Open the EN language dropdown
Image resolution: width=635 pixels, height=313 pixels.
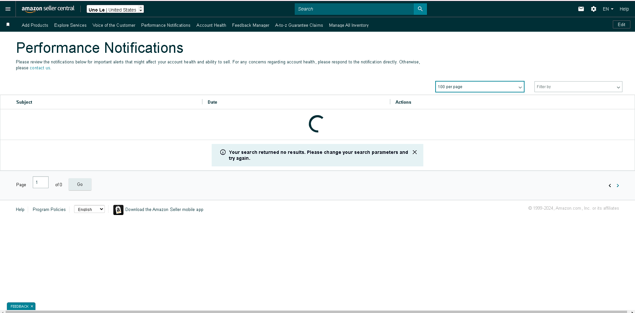click(608, 9)
